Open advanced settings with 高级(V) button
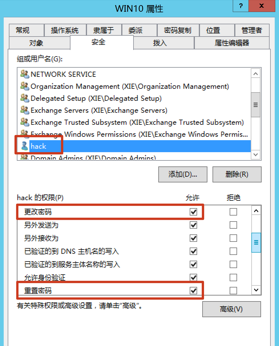The width and height of the screenshot is (279, 346). tap(231, 309)
